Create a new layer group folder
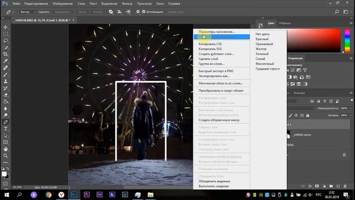Screen dimensions: 355x200 331,186
